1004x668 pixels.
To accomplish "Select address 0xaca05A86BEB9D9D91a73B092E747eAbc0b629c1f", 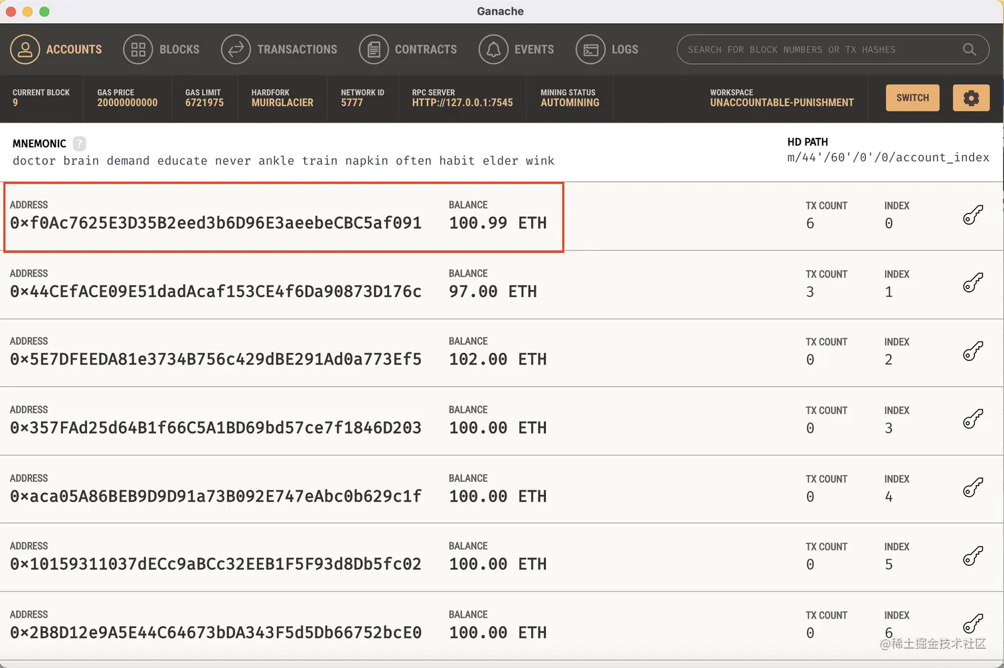I will pos(216,496).
